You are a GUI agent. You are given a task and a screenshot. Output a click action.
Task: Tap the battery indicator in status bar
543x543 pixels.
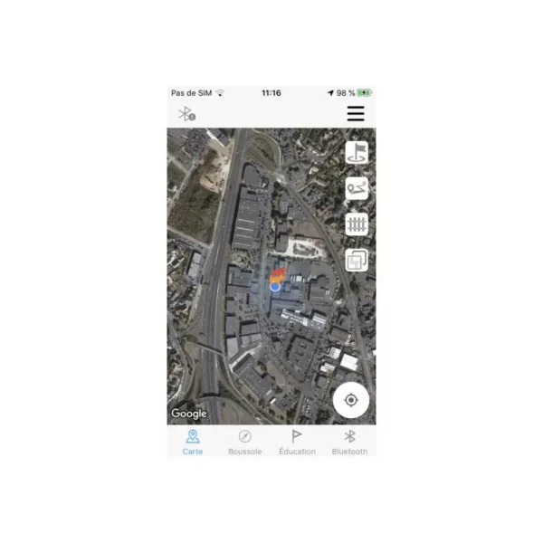tap(365, 93)
